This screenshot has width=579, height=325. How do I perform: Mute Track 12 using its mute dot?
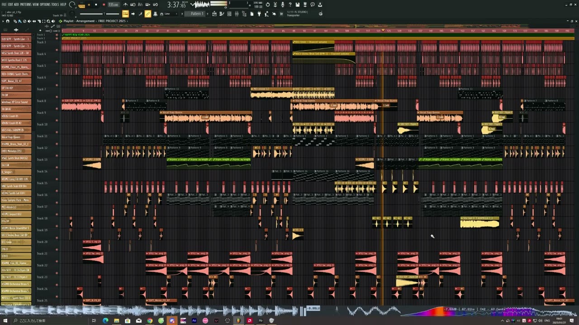tap(57, 155)
